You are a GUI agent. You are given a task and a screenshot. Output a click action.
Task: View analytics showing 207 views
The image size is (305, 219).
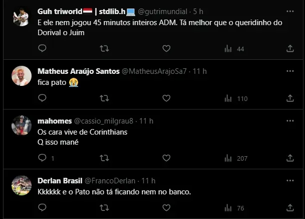pyautogui.click(x=236, y=158)
